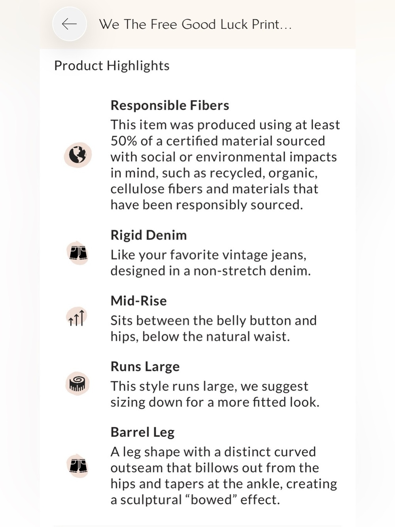This screenshot has width=395, height=527.
Task: Click the text about sitting below natural waist
Action: click(214, 329)
